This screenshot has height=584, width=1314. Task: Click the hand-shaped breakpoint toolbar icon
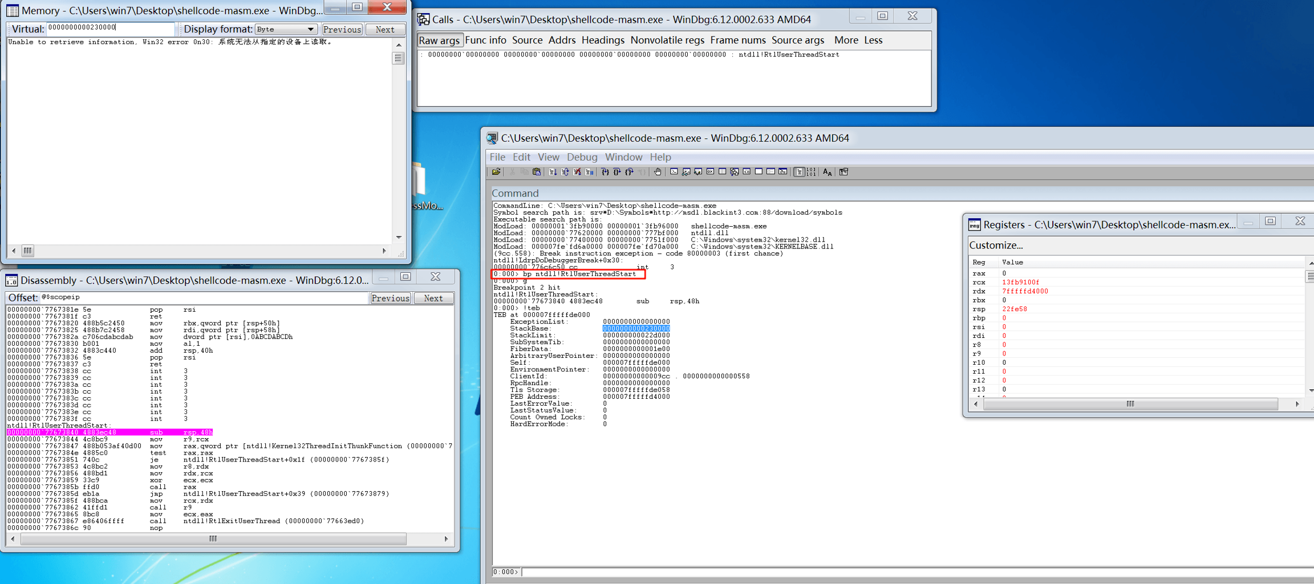click(x=658, y=172)
